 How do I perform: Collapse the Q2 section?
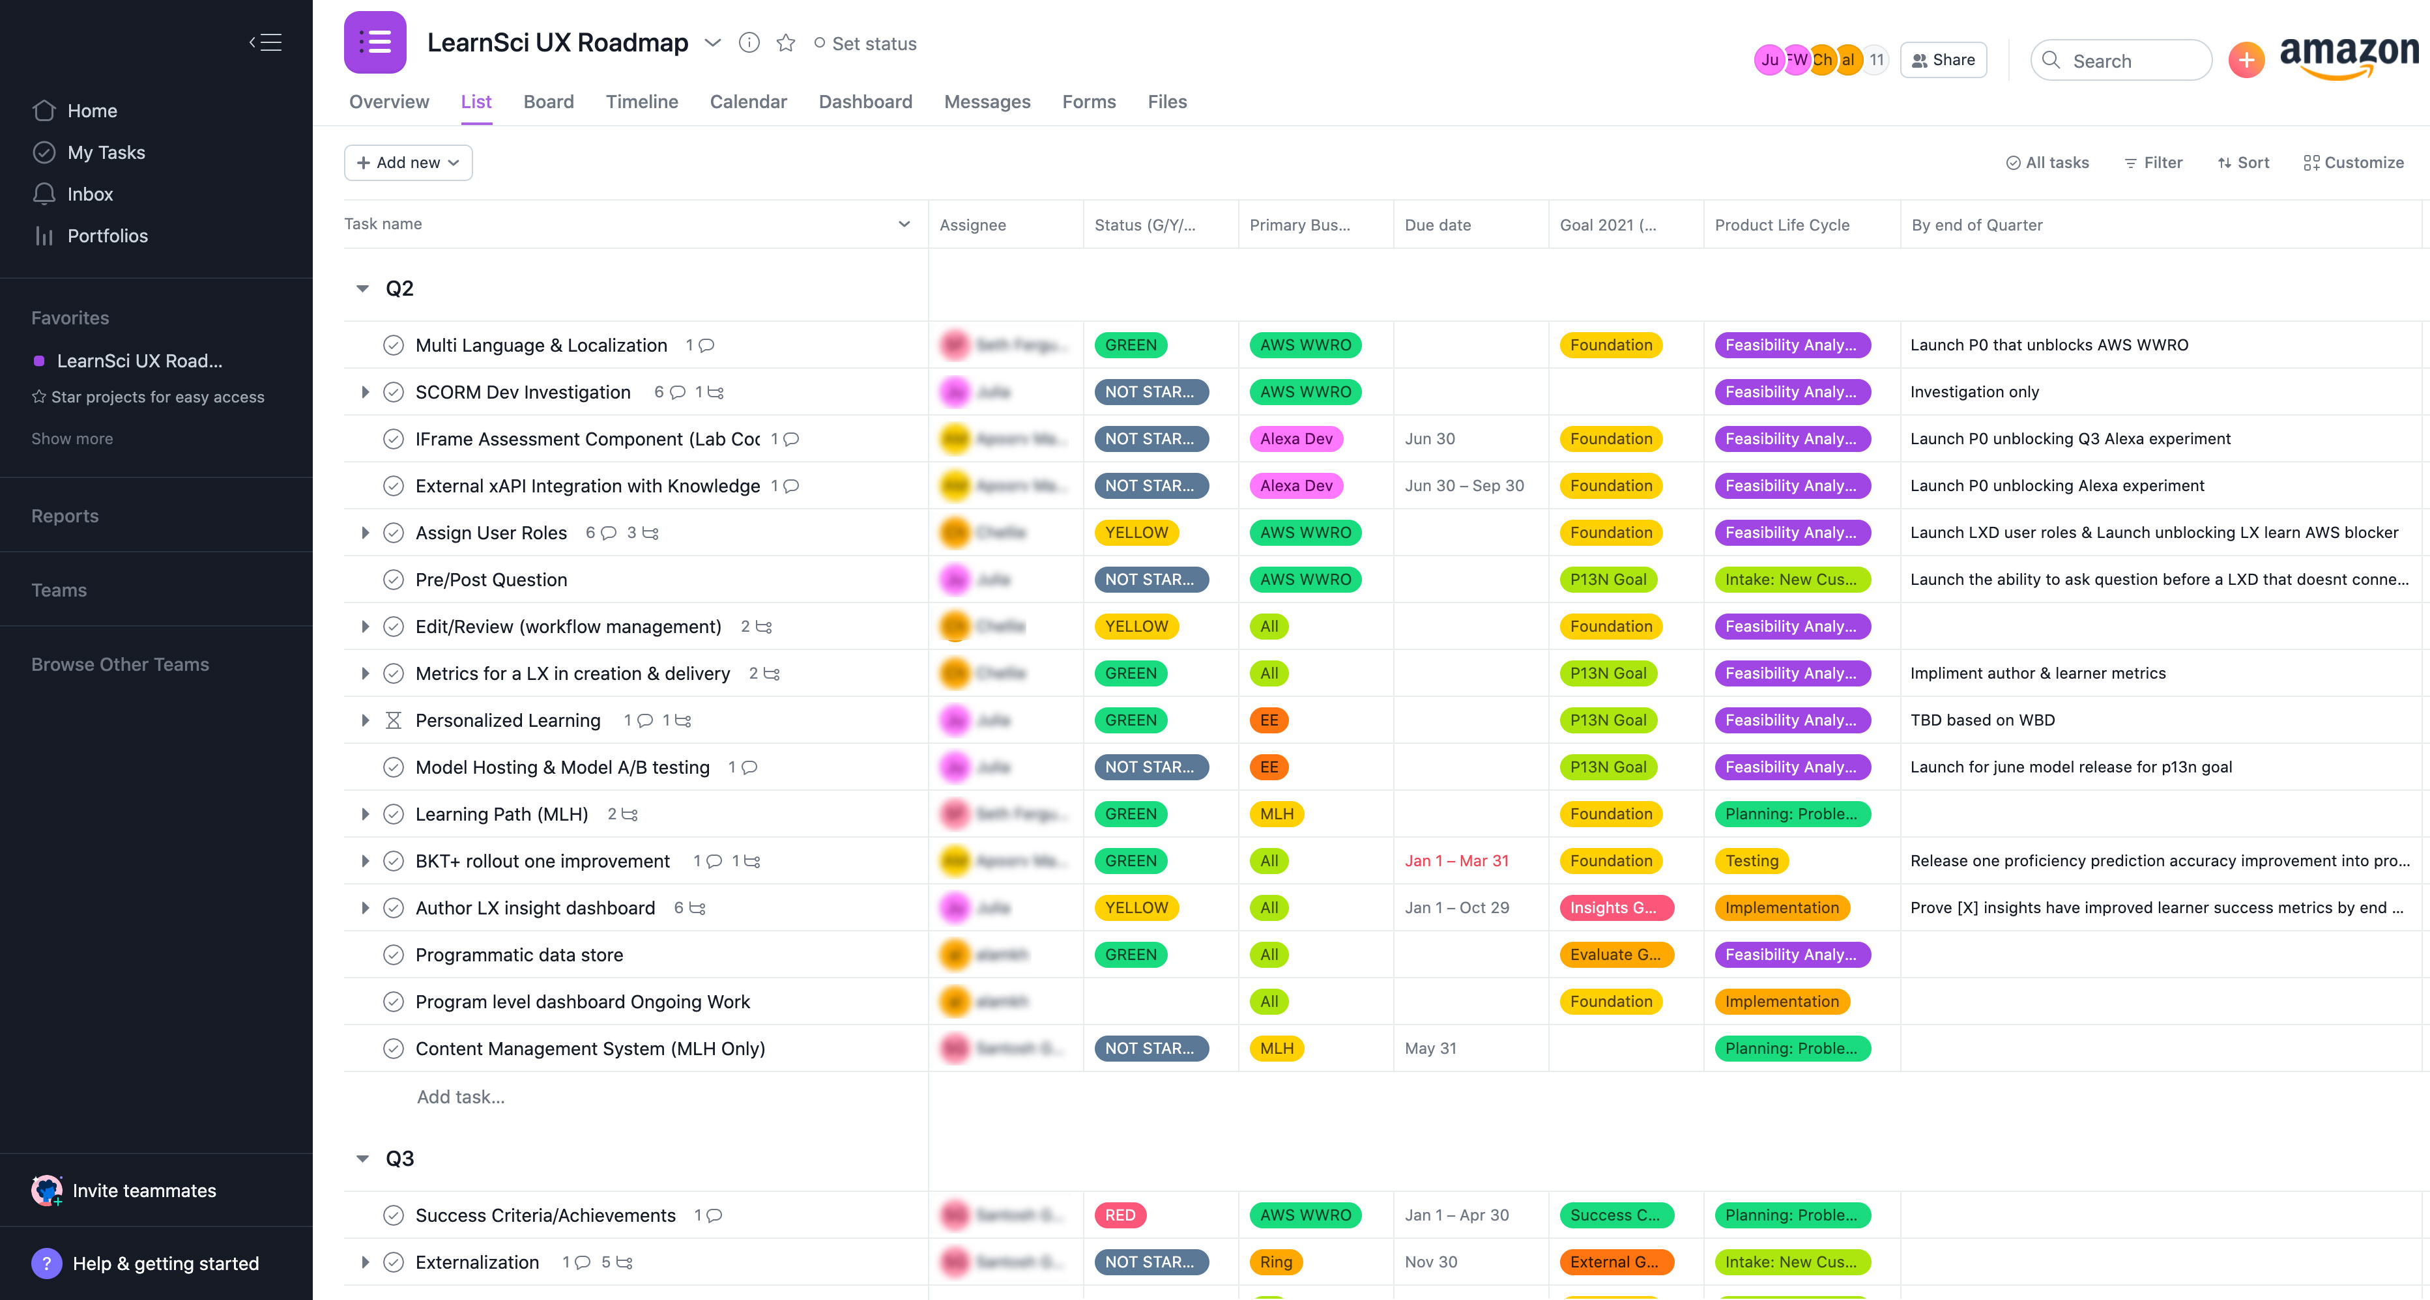tap(362, 289)
